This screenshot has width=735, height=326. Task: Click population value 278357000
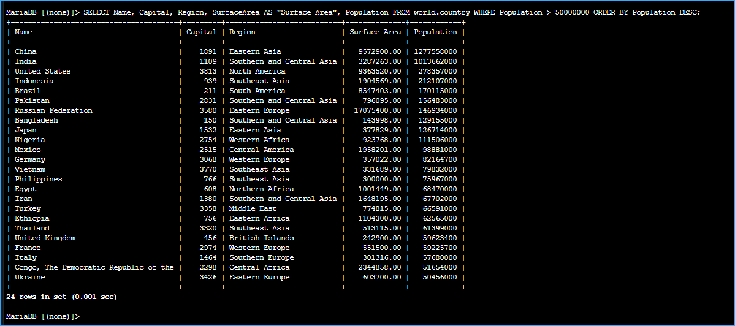click(438, 71)
